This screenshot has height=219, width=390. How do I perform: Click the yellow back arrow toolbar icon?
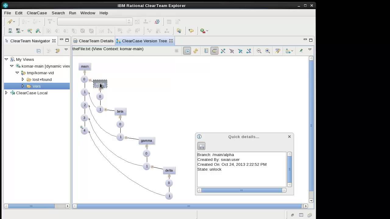191,31
